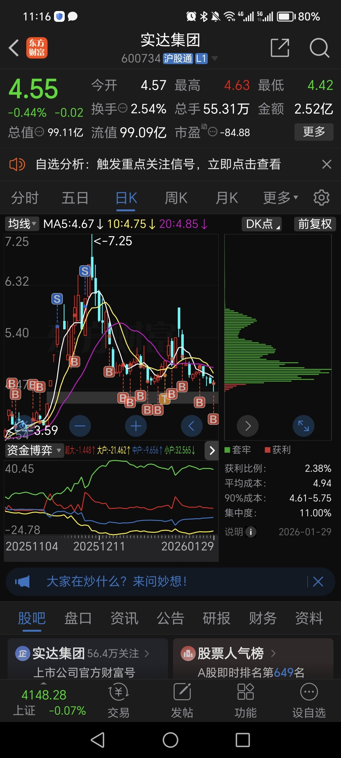Open 公告 tab
The width and height of the screenshot is (341, 758).
(x=170, y=618)
